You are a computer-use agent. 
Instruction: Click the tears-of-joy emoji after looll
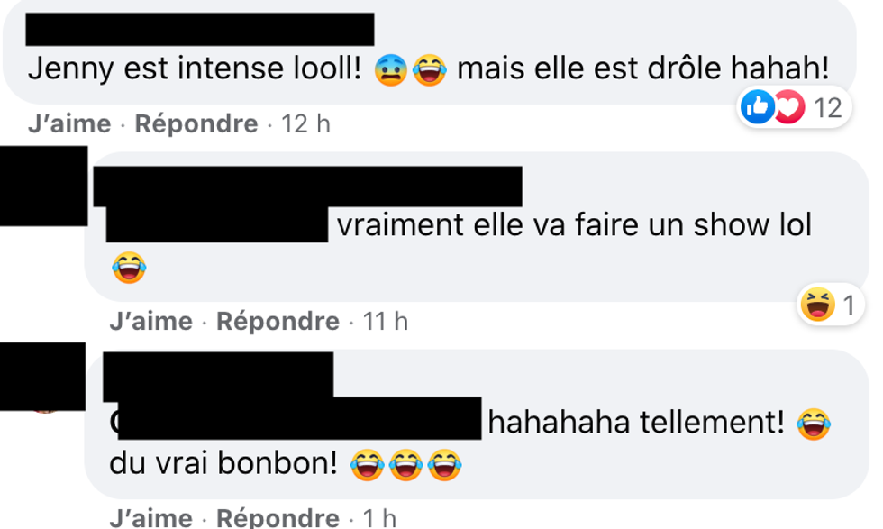point(430,70)
